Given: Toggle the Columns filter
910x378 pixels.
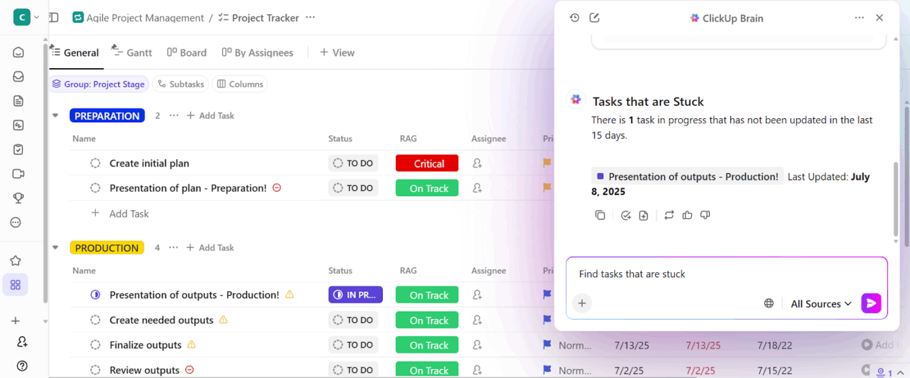Looking at the screenshot, I should (x=240, y=84).
